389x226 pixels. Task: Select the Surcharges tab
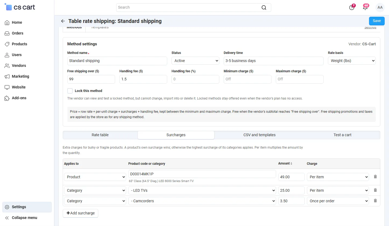click(x=176, y=135)
